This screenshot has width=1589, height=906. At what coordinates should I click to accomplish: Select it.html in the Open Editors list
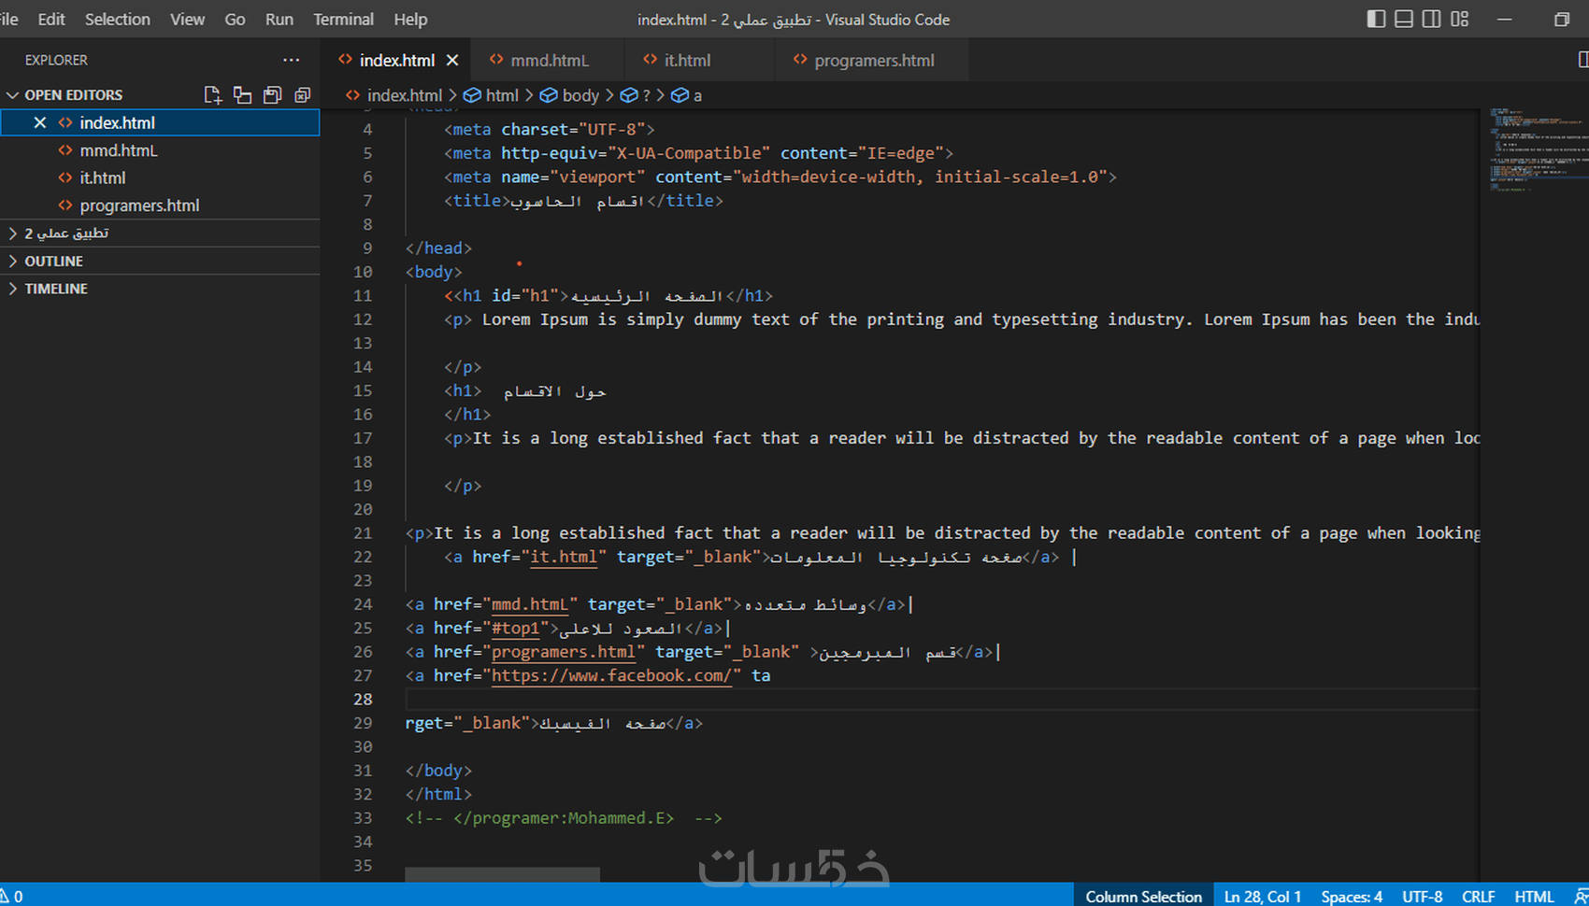click(x=103, y=178)
